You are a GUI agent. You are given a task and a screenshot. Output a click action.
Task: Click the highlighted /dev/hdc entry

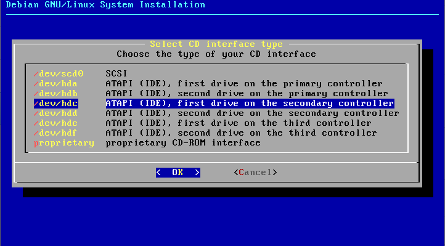pyautogui.click(x=56, y=104)
